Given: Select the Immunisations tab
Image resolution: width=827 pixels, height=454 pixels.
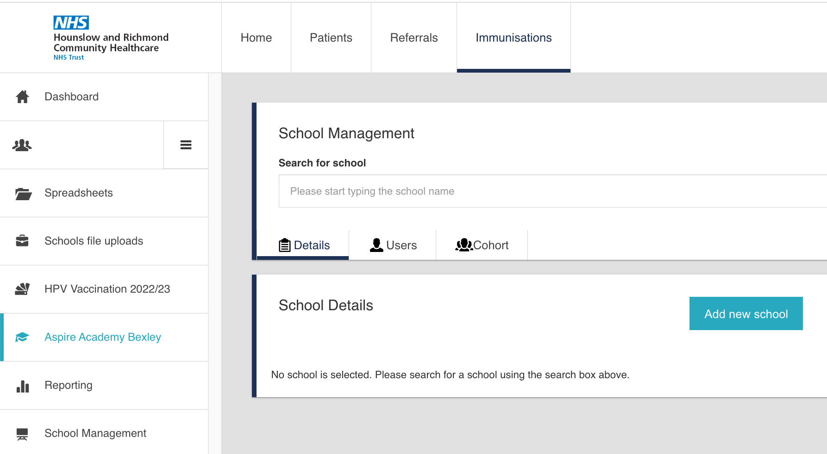Looking at the screenshot, I should [513, 38].
